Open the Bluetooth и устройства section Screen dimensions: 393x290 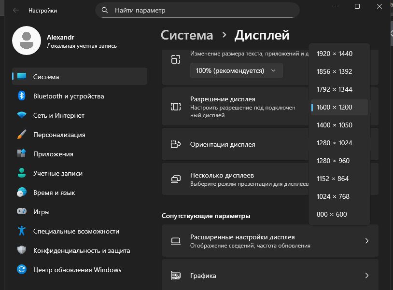coord(80,96)
